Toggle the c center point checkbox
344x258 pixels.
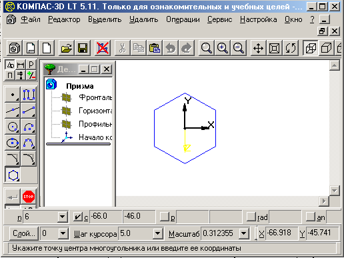[78, 217]
